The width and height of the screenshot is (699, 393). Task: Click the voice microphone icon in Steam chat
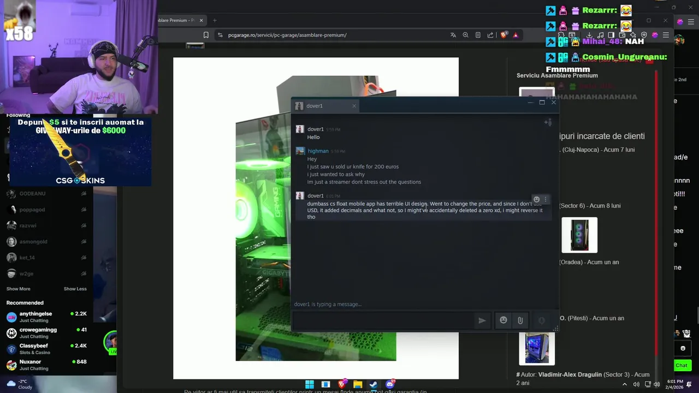click(x=542, y=320)
